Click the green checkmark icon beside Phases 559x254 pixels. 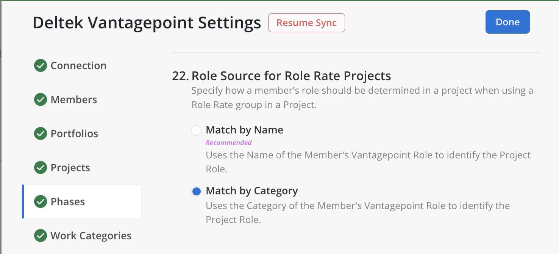[x=41, y=202]
